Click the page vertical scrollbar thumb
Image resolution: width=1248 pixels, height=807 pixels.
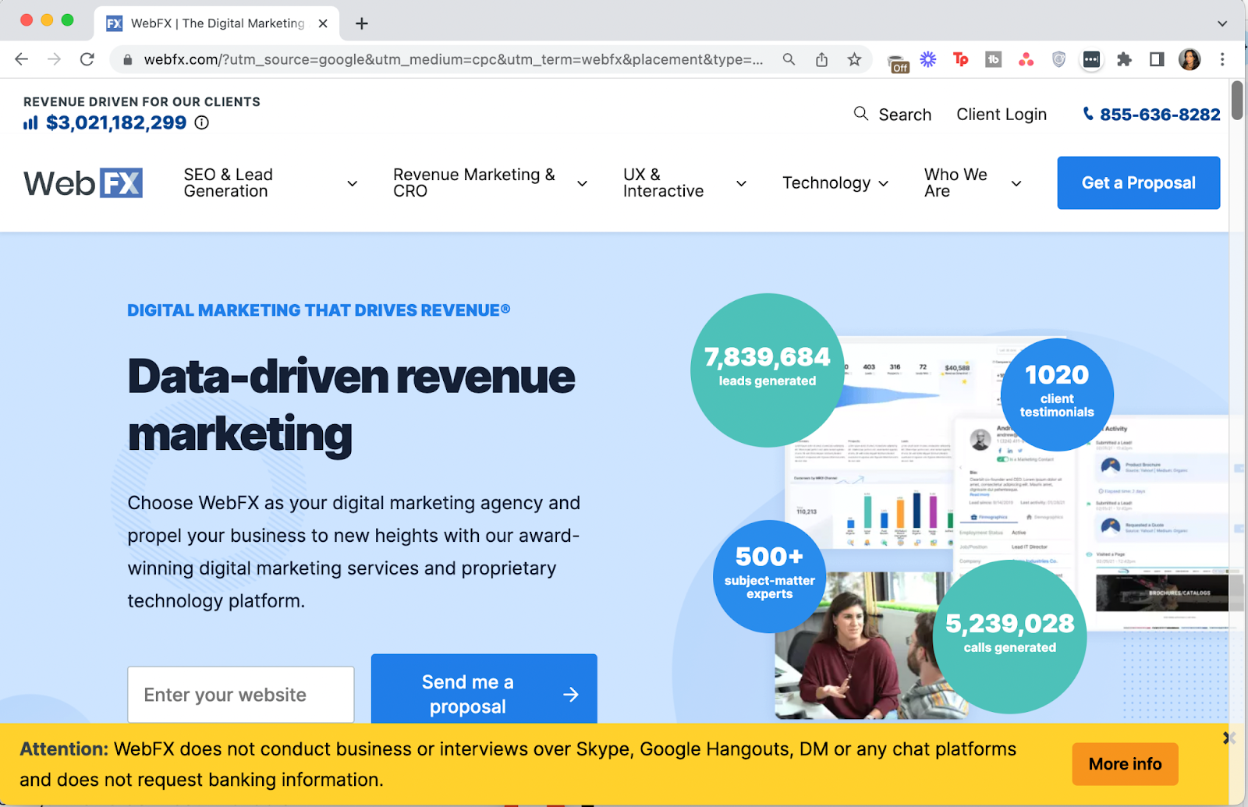coord(1237,100)
